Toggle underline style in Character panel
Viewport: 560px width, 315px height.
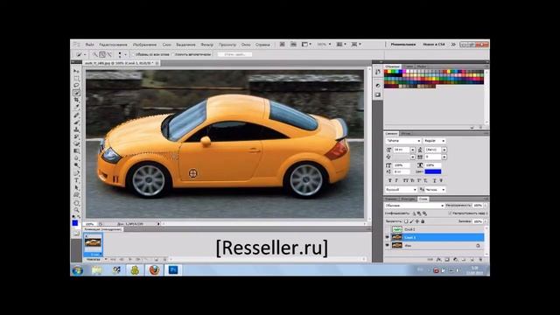pos(435,181)
